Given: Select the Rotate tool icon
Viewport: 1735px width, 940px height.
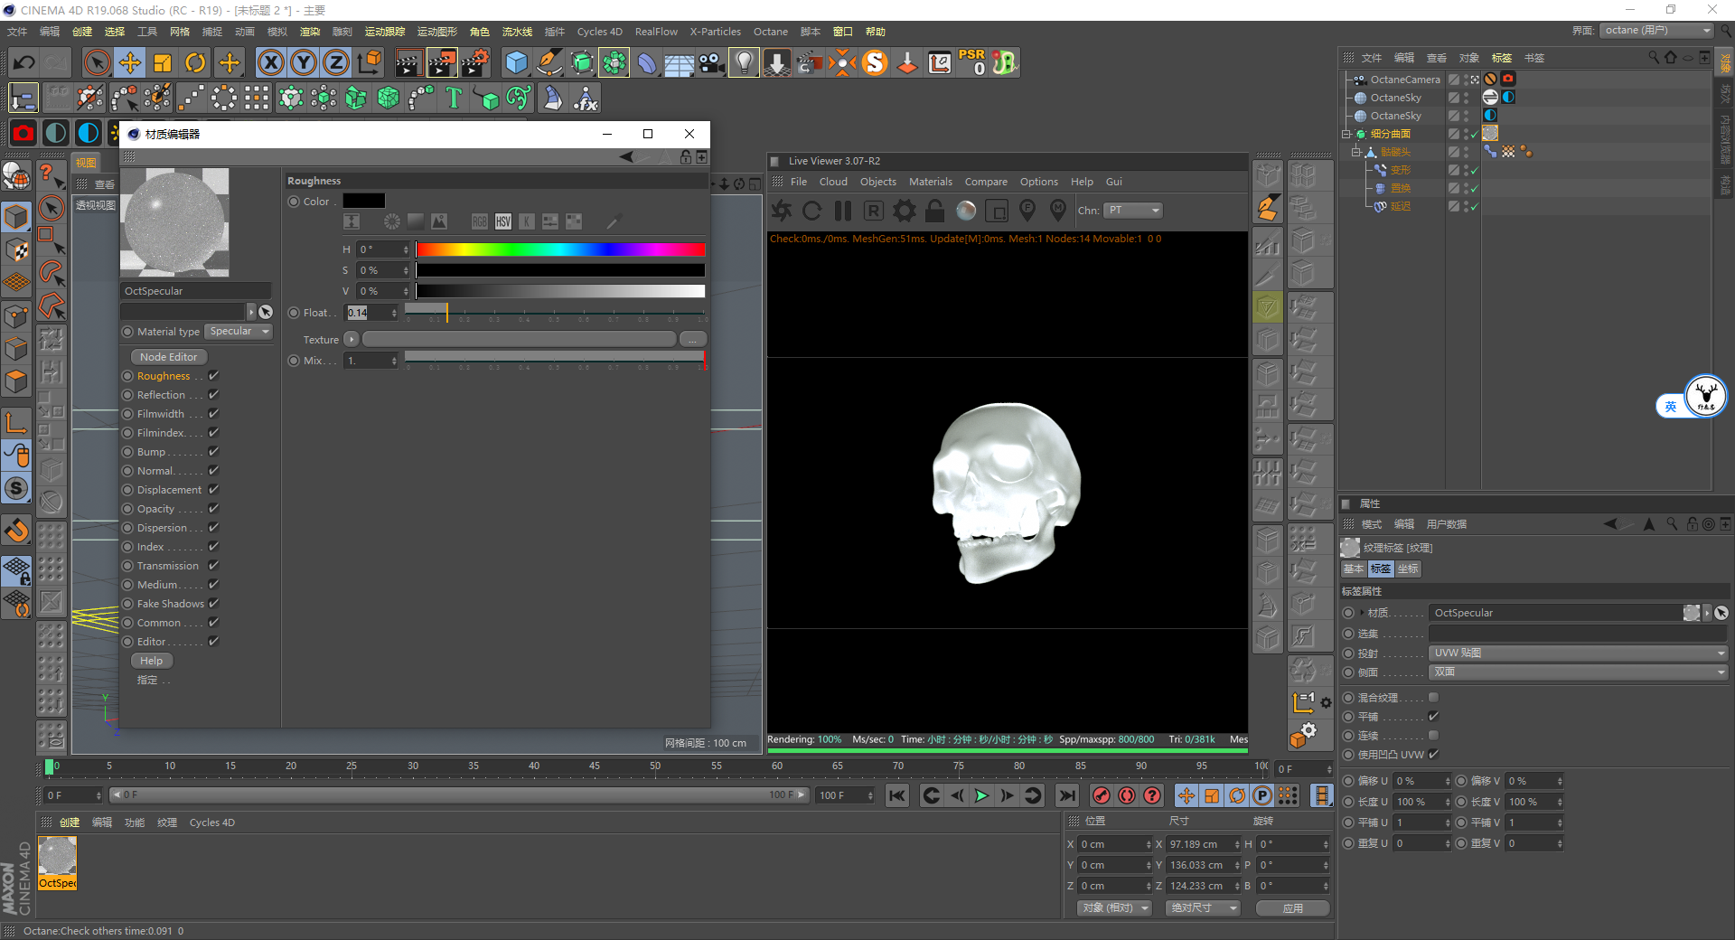Looking at the screenshot, I should point(195,62).
